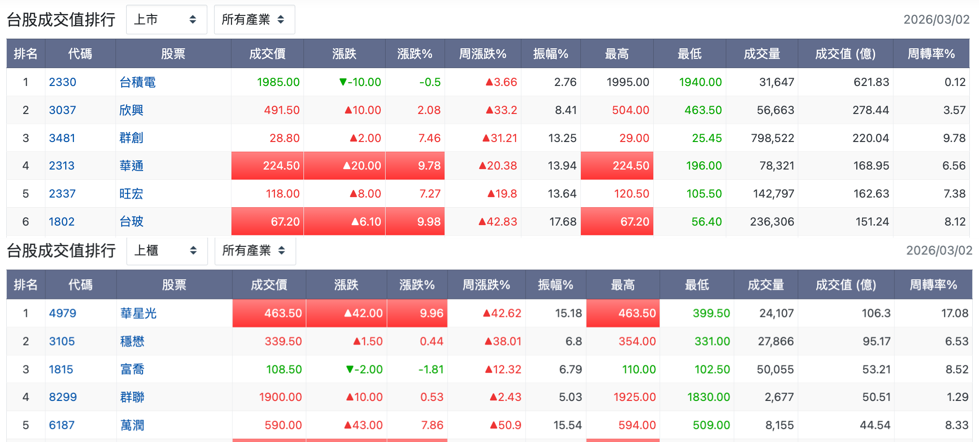Image resolution: width=979 pixels, height=442 pixels.
Task: Sort top table by 漲跌% column header
Action: [x=415, y=54]
